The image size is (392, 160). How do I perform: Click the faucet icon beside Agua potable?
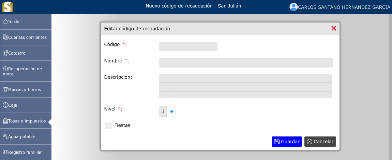coord(5,136)
